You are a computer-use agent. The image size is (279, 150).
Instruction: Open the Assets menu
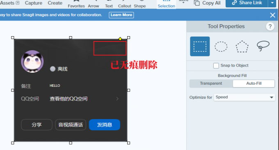click(x=9, y=3)
